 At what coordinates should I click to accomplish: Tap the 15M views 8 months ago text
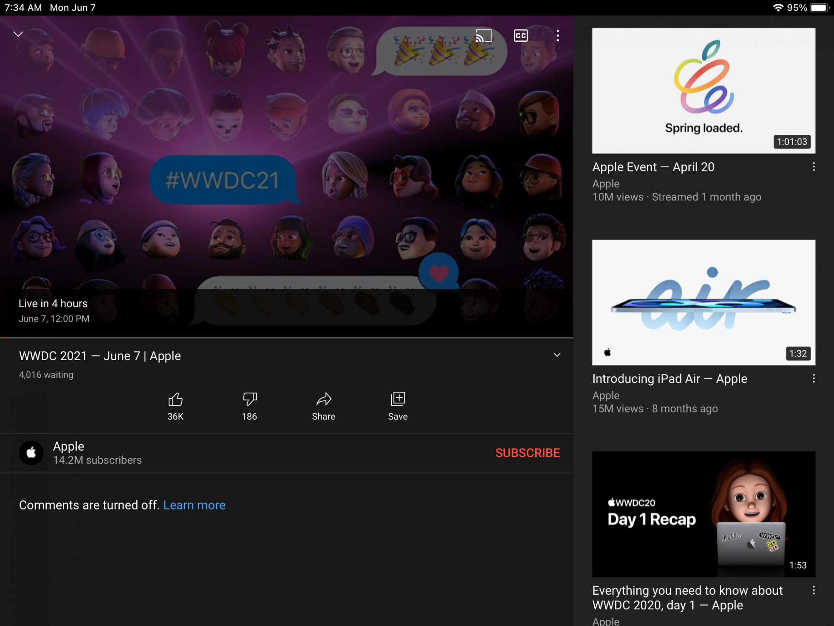[x=655, y=409]
